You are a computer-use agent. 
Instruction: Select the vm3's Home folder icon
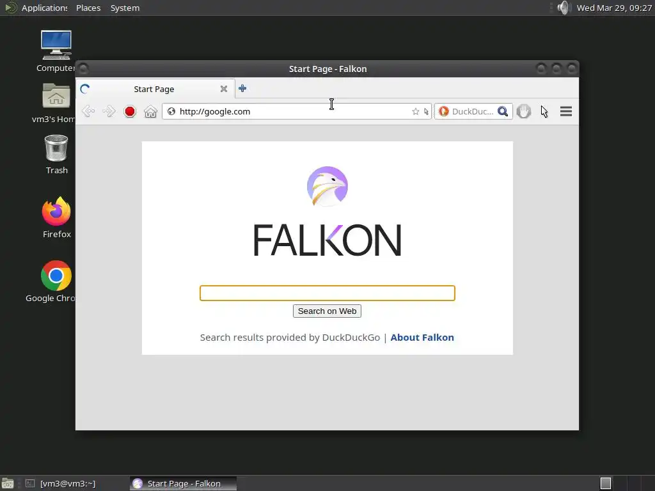(x=56, y=103)
